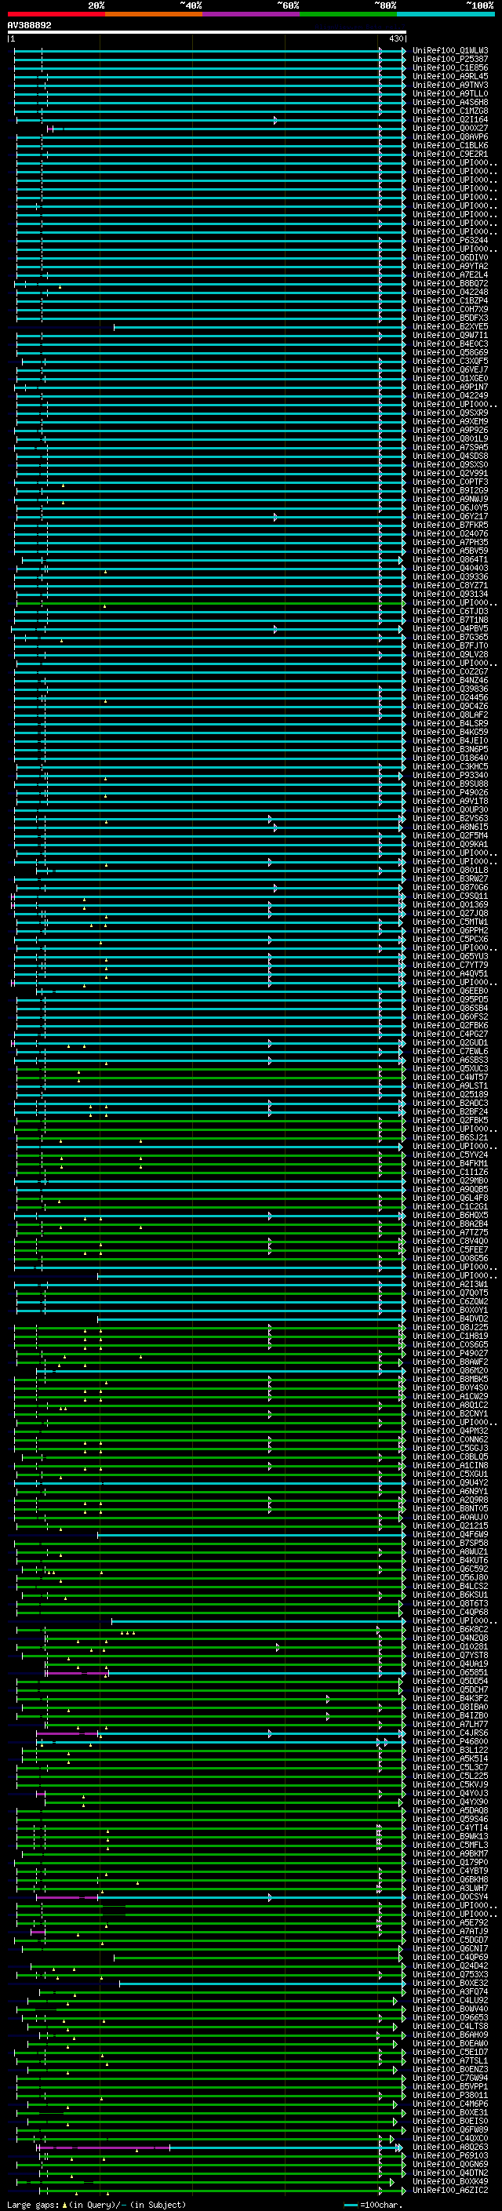This screenshot has width=502, height=2211.
Task: Select the UniRef100_Q753X3 label
Action: pyautogui.click(x=449, y=1974)
